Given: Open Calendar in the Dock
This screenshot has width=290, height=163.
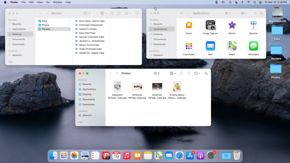Looking at the screenshot, I should pyautogui.click(x=116, y=156).
